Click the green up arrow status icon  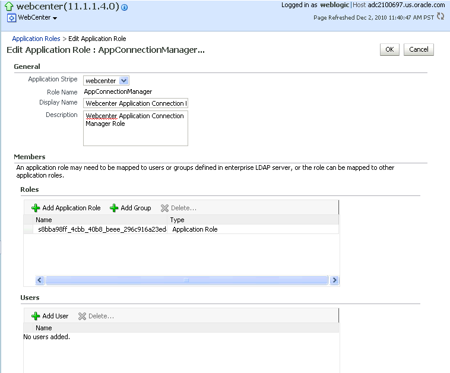pos(9,6)
